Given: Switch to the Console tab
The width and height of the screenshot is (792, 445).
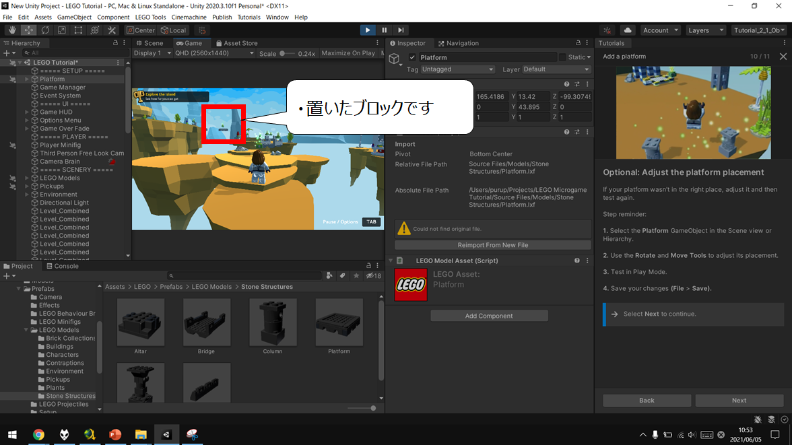Looking at the screenshot, I should click(62, 266).
